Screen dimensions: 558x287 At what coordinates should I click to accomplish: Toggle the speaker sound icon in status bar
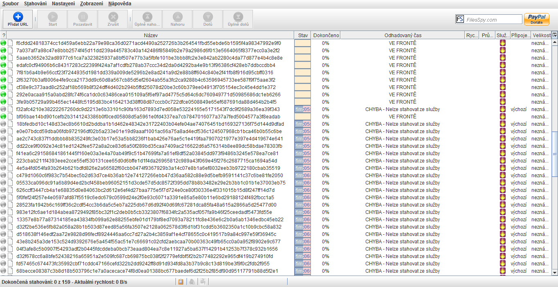click(x=191, y=282)
